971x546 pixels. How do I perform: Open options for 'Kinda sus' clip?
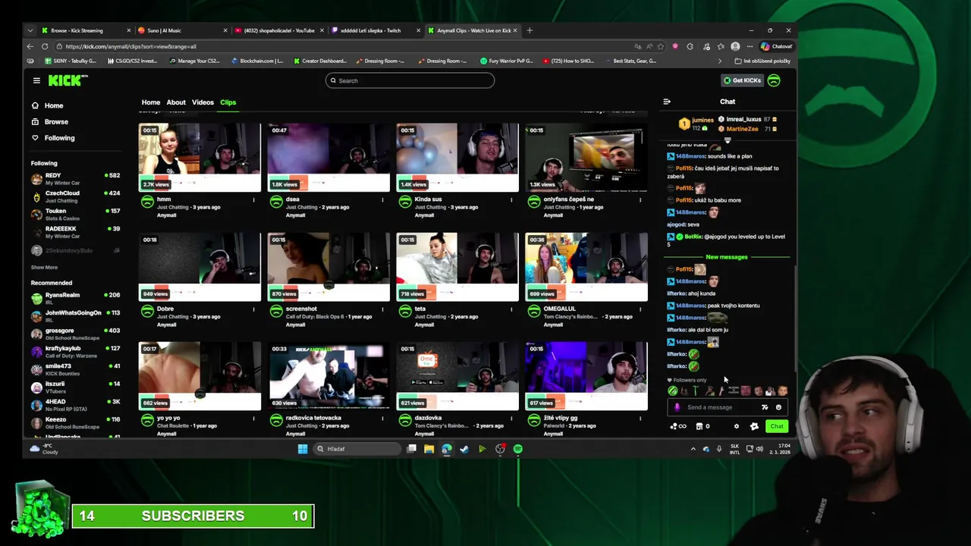(511, 200)
